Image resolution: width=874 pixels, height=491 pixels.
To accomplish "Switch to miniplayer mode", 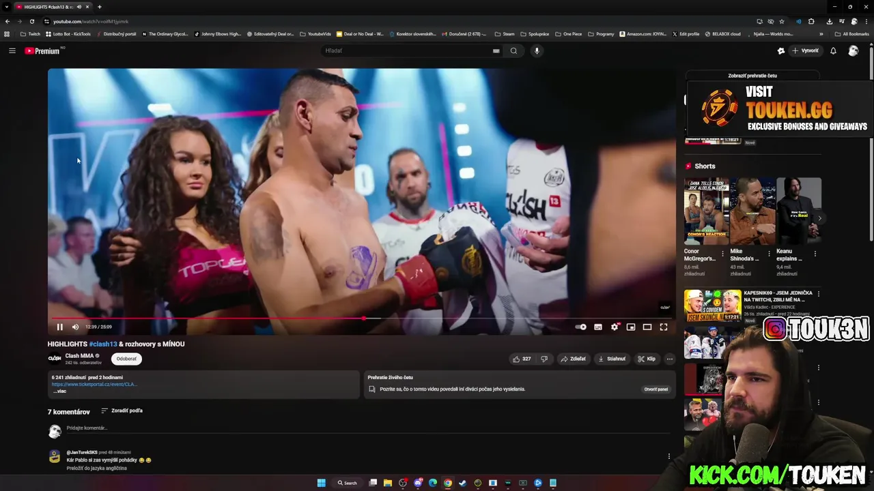I will 631,327.
